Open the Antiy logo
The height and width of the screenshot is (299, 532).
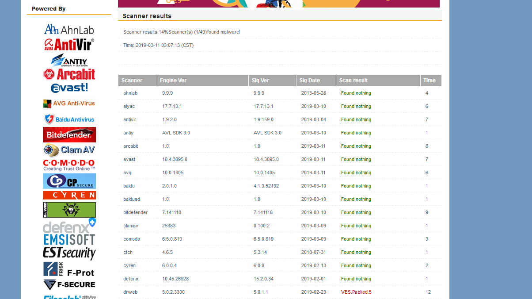tap(69, 60)
